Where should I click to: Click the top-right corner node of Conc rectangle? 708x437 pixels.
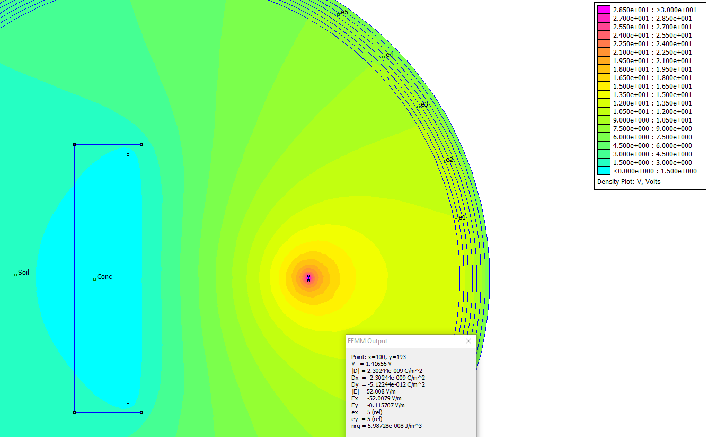pos(141,144)
